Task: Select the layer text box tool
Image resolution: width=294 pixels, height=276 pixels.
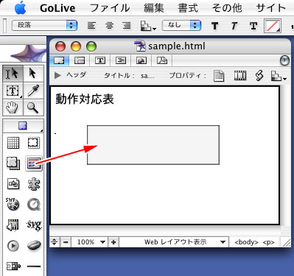Action: 13,91
